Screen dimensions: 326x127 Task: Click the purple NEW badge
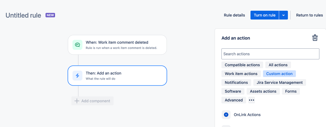pos(50,15)
